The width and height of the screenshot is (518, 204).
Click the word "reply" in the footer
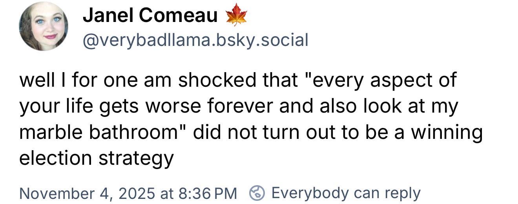click(402, 193)
